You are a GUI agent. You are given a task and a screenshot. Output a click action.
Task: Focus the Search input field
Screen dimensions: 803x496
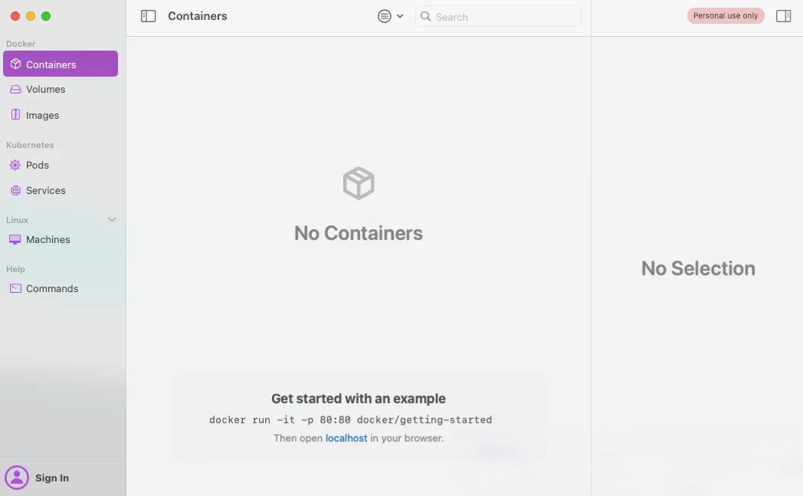tap(506, 17)
